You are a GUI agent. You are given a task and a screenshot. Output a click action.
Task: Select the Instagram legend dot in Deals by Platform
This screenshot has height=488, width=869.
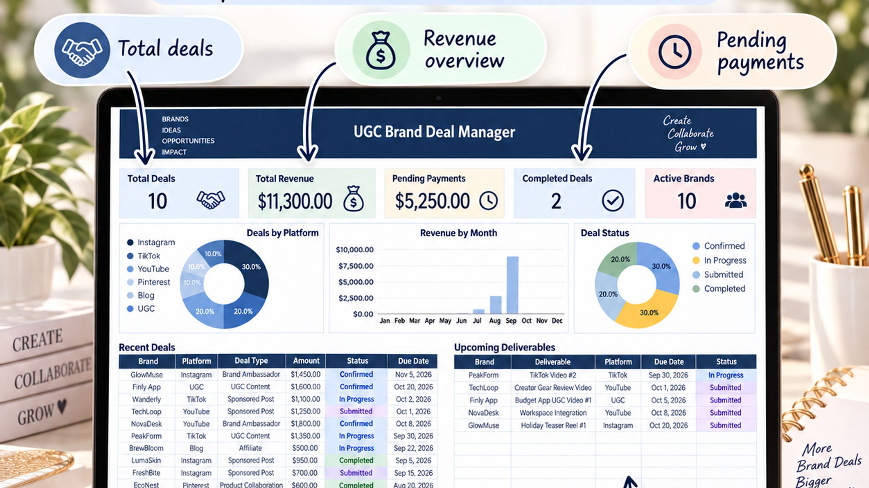coord(130,242)
